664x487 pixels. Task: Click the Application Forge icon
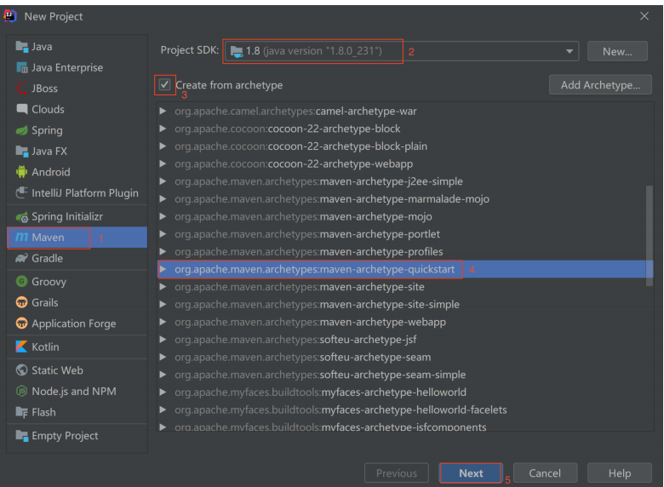(x=21, y=324)
